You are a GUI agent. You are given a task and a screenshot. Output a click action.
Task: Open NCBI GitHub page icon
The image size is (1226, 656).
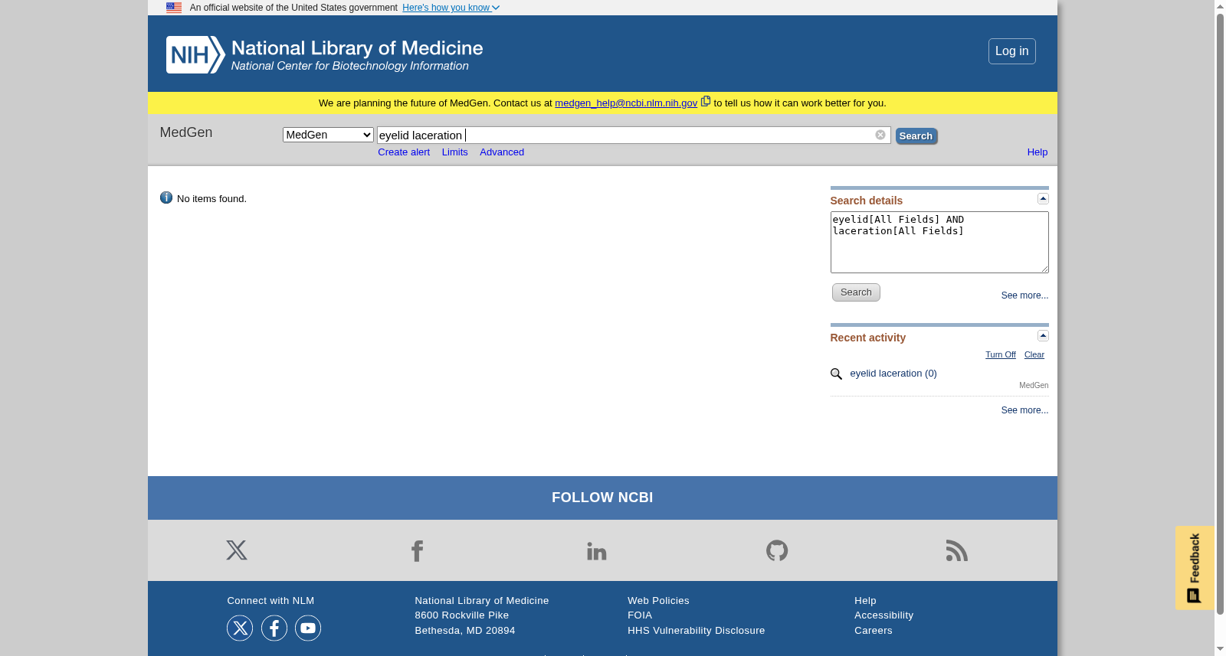777,550
